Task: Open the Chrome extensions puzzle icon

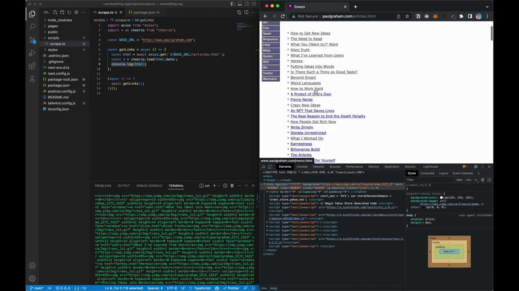Action: [461, 16]
